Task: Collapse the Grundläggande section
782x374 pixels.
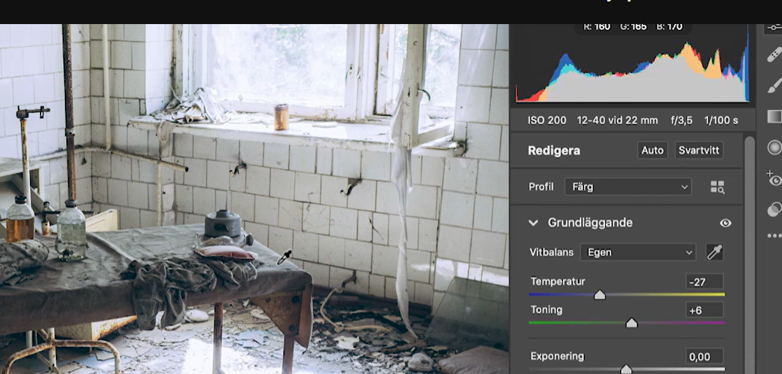Action: tap(533, 223)
